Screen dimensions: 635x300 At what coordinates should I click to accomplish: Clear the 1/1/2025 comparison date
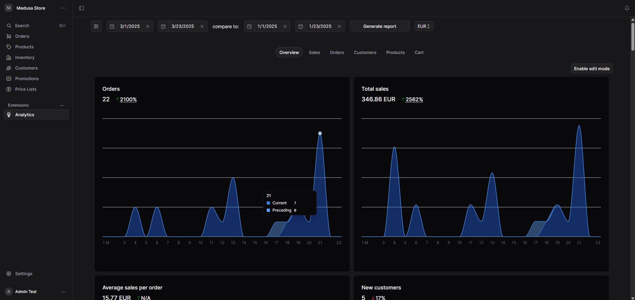pos(285,26)
